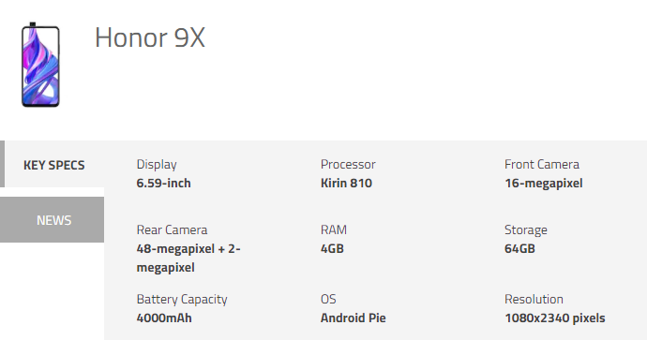The width and height of the screenshot is (647, 340).
Task: Click the Rear Camera spec label
Action: (x=172, y=229)
